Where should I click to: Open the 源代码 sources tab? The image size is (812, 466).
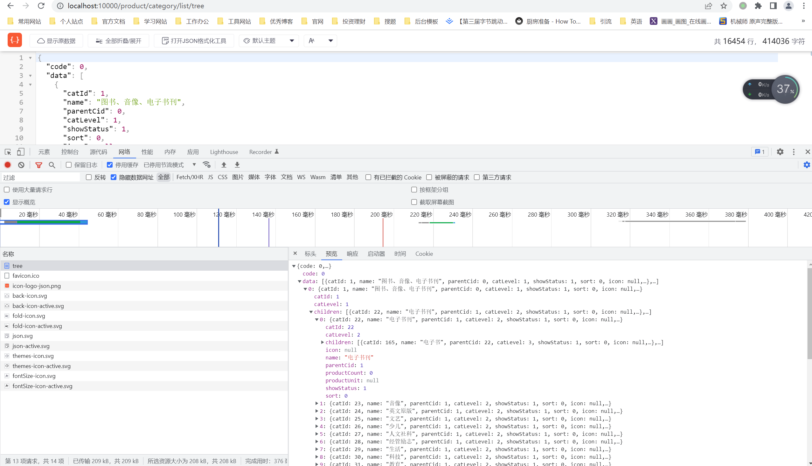click(99, 152)
